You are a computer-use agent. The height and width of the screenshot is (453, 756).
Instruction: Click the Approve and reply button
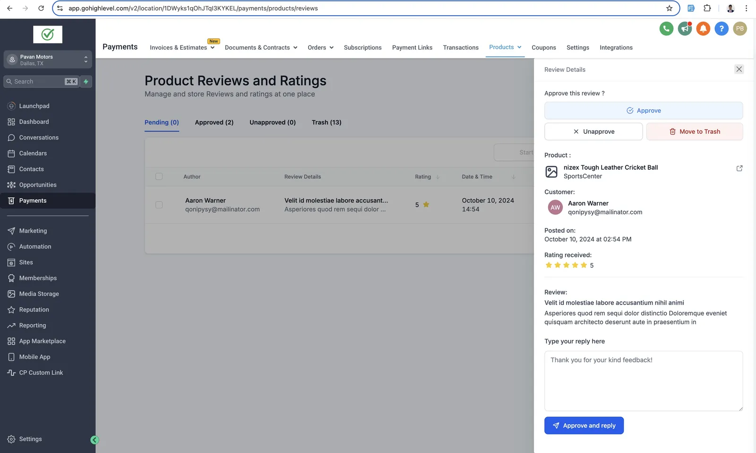pyautogui.click(x=584, y=426)
